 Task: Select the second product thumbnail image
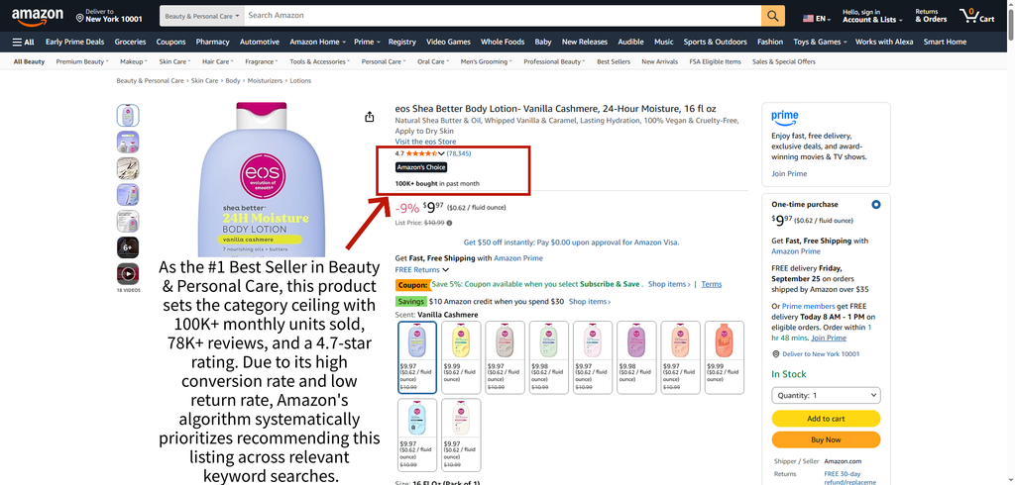pyautogui.click(x=128, y=142)
